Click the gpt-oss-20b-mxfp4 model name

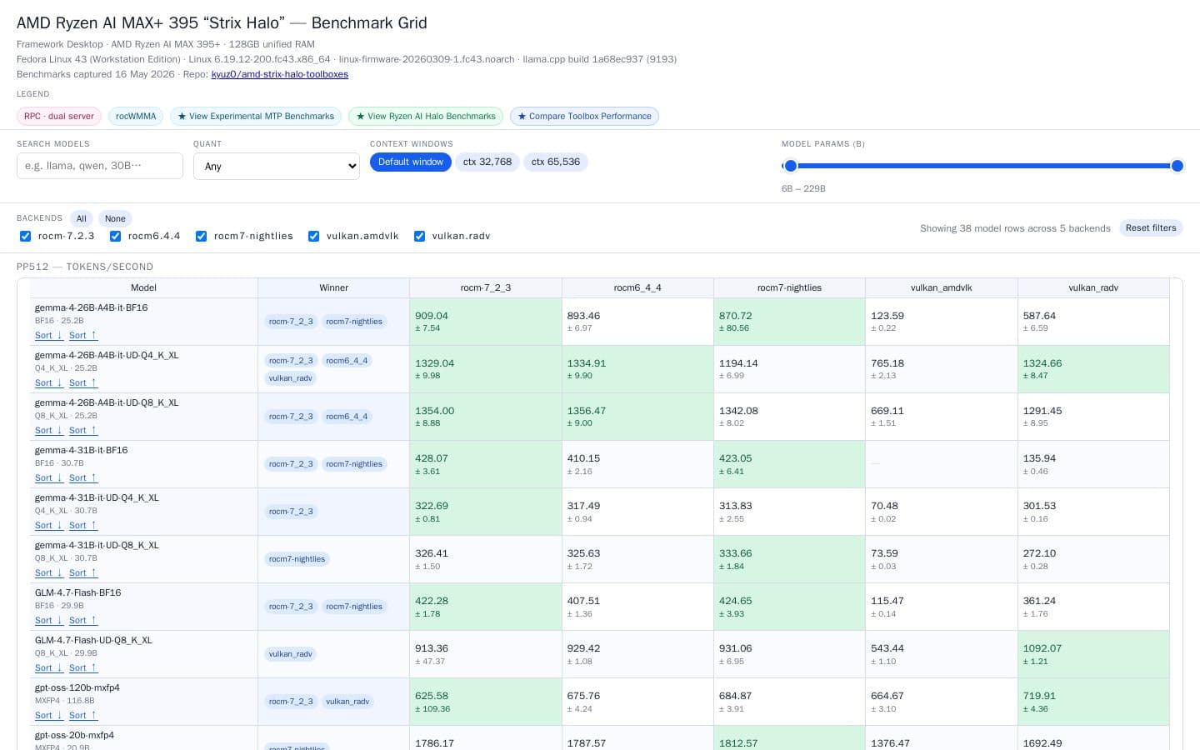click(74, 735)
